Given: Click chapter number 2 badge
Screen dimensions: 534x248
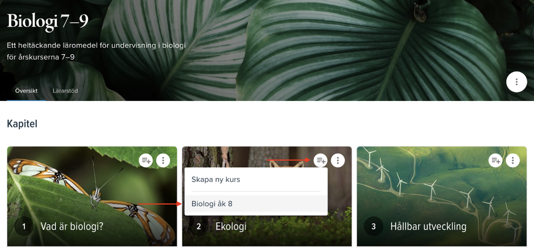Looking at the screenshot, I should (x=199, y=226).
